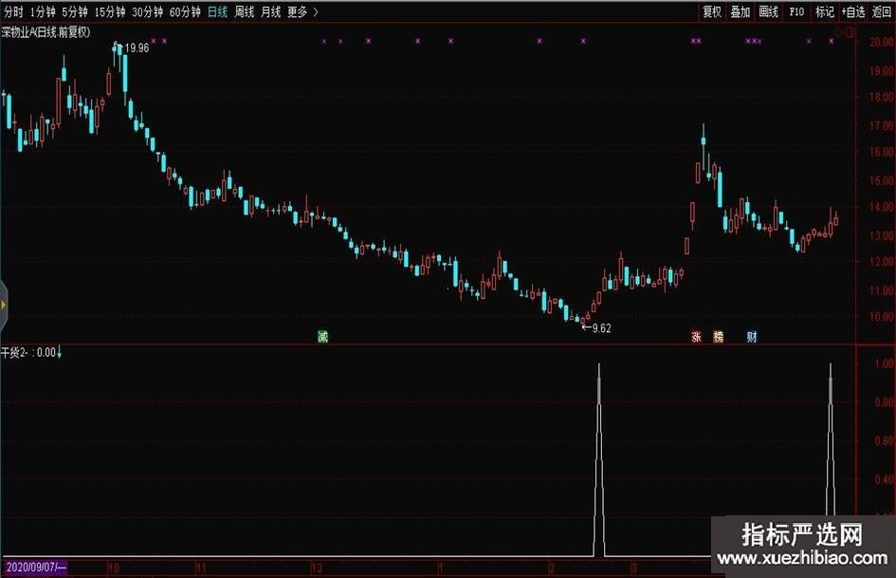Select the 60分钟 period tab
Screen dimensions: 896x578
185,11
